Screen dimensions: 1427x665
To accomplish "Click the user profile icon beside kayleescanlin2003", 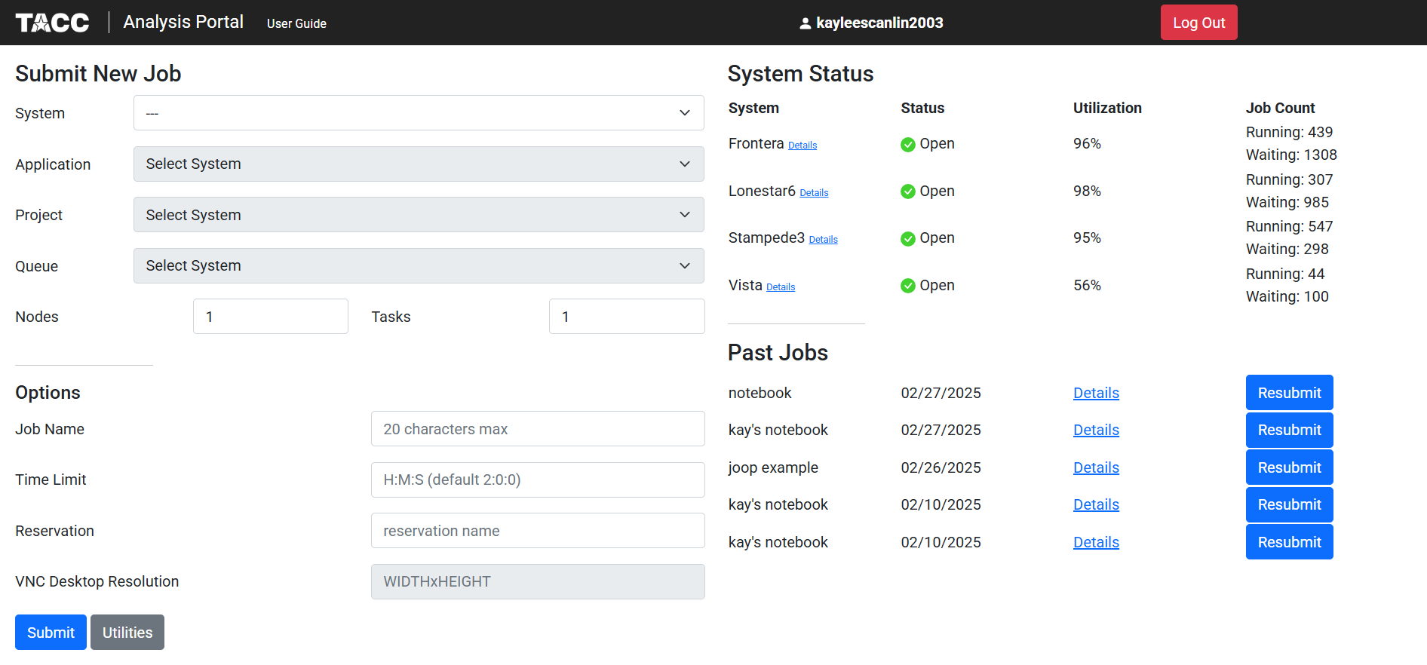I will [805, 23].
